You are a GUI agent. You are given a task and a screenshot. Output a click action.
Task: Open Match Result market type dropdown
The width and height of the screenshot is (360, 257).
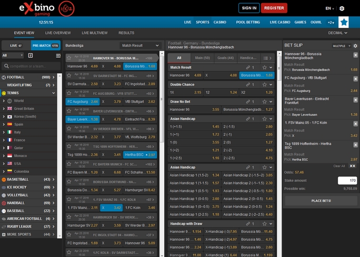click(x=140, y=46)
